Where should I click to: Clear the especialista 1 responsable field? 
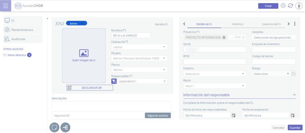click(x=165, y=81)
